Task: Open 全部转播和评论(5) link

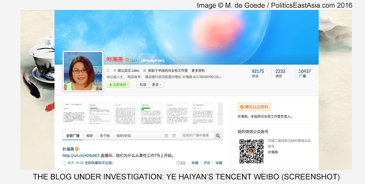Action: tap(98, 163)
